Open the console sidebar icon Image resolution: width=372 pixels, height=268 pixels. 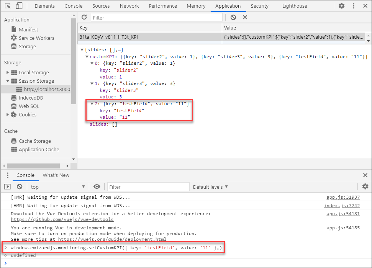click(x=7, y=186)
